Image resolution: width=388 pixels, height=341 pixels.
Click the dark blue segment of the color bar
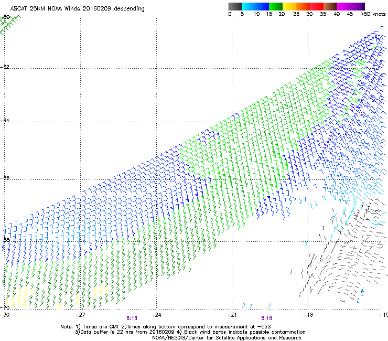pos(262,6)
